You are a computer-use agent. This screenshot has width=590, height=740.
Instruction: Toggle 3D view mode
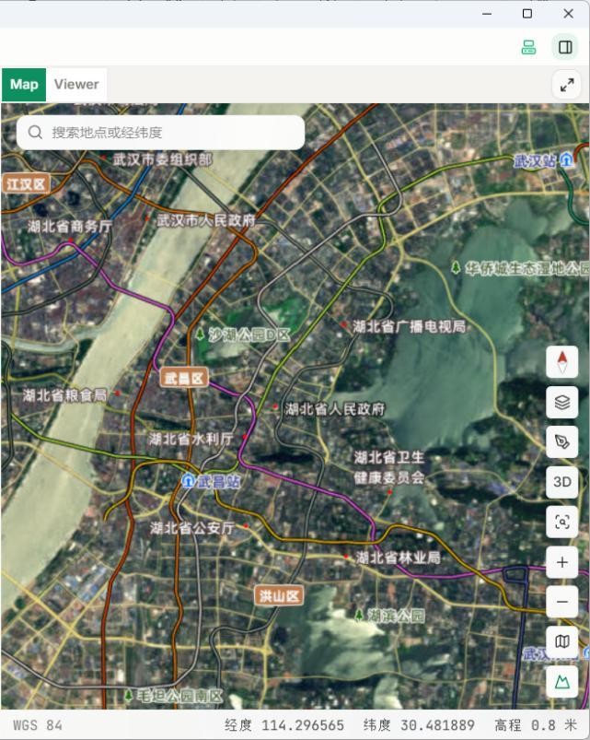(561, 482)
